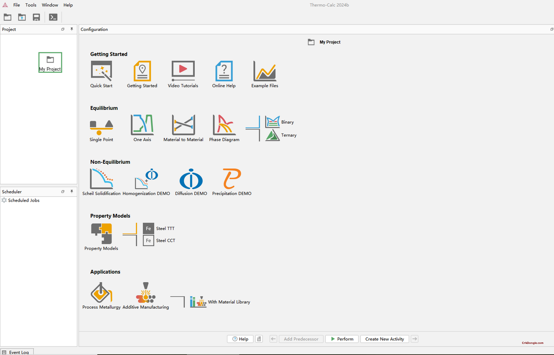This screenshot has width=554, height=355.
Task: Click Create New Activity
Action: click(384, 339)
